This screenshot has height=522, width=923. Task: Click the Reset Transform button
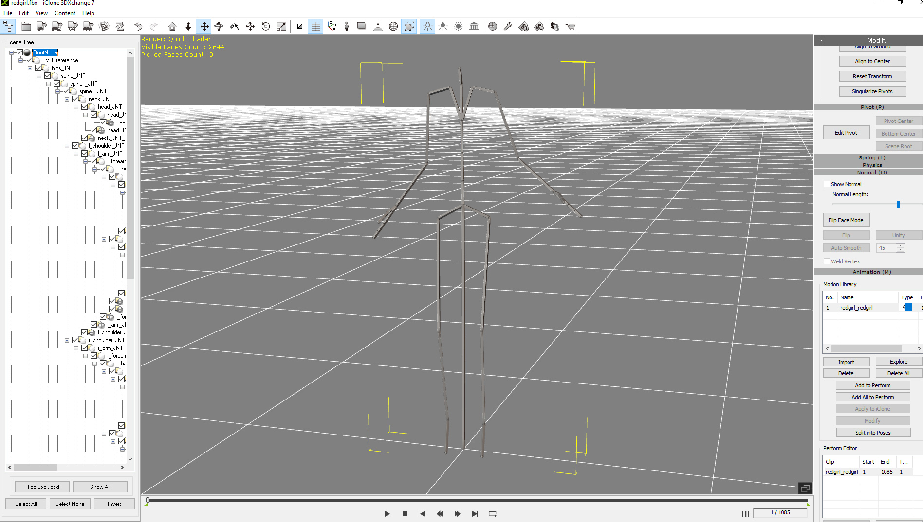872,76
